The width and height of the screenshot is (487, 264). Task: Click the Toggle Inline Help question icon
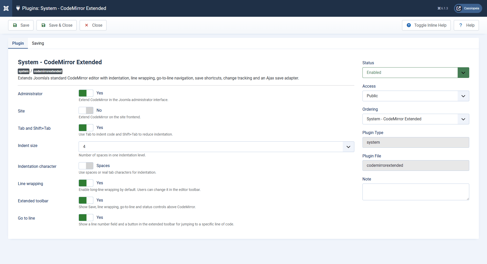(x=409, y=25)
